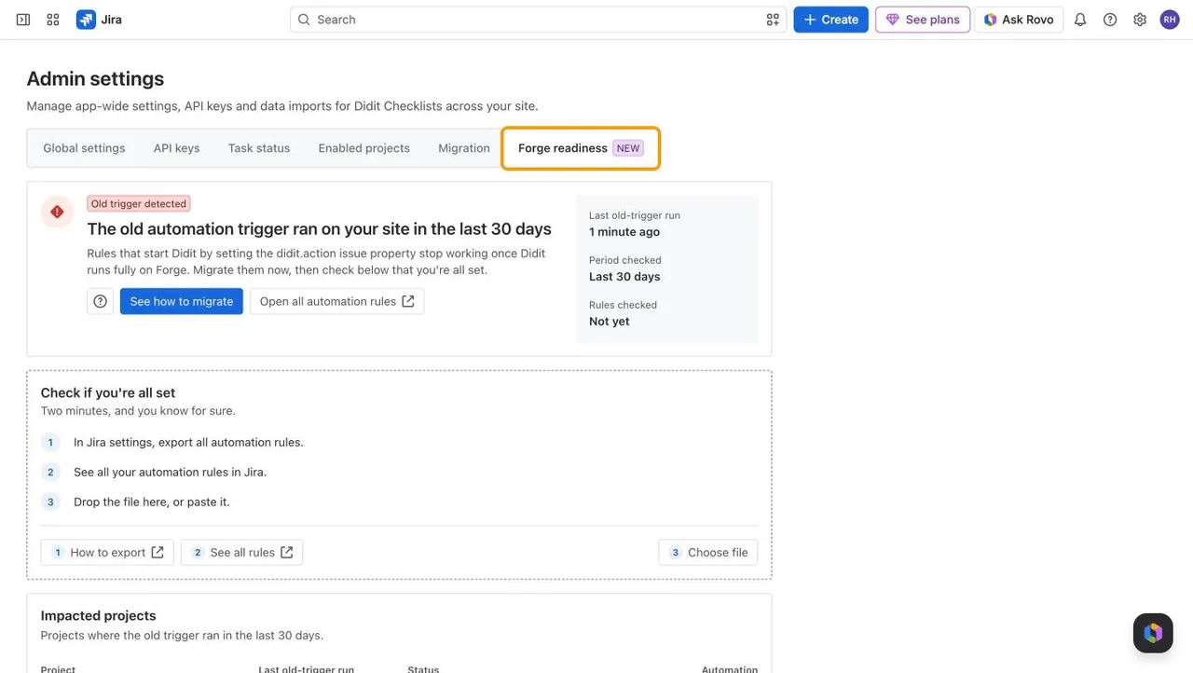The image size is (1193, 673).
Task: Open Ask Rovo
Action: pos(1019,20)
